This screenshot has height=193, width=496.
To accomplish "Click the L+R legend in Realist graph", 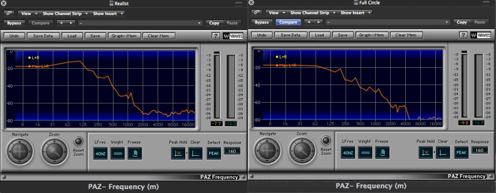I will click(33, 58).
